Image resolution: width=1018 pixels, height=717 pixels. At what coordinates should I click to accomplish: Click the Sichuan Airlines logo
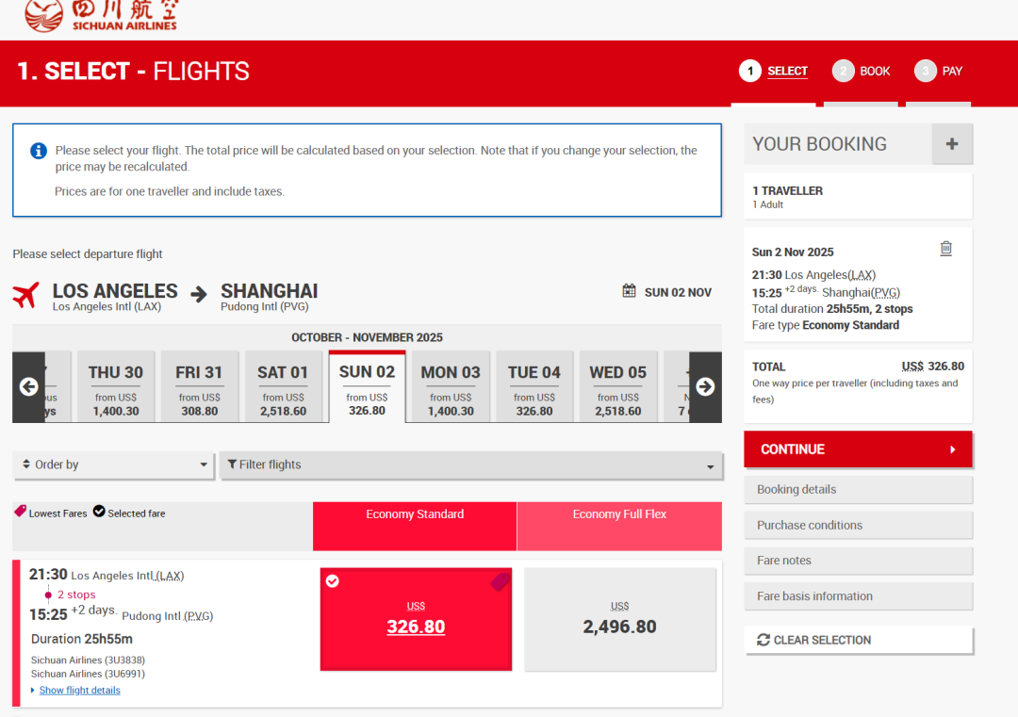pos(101,15)
